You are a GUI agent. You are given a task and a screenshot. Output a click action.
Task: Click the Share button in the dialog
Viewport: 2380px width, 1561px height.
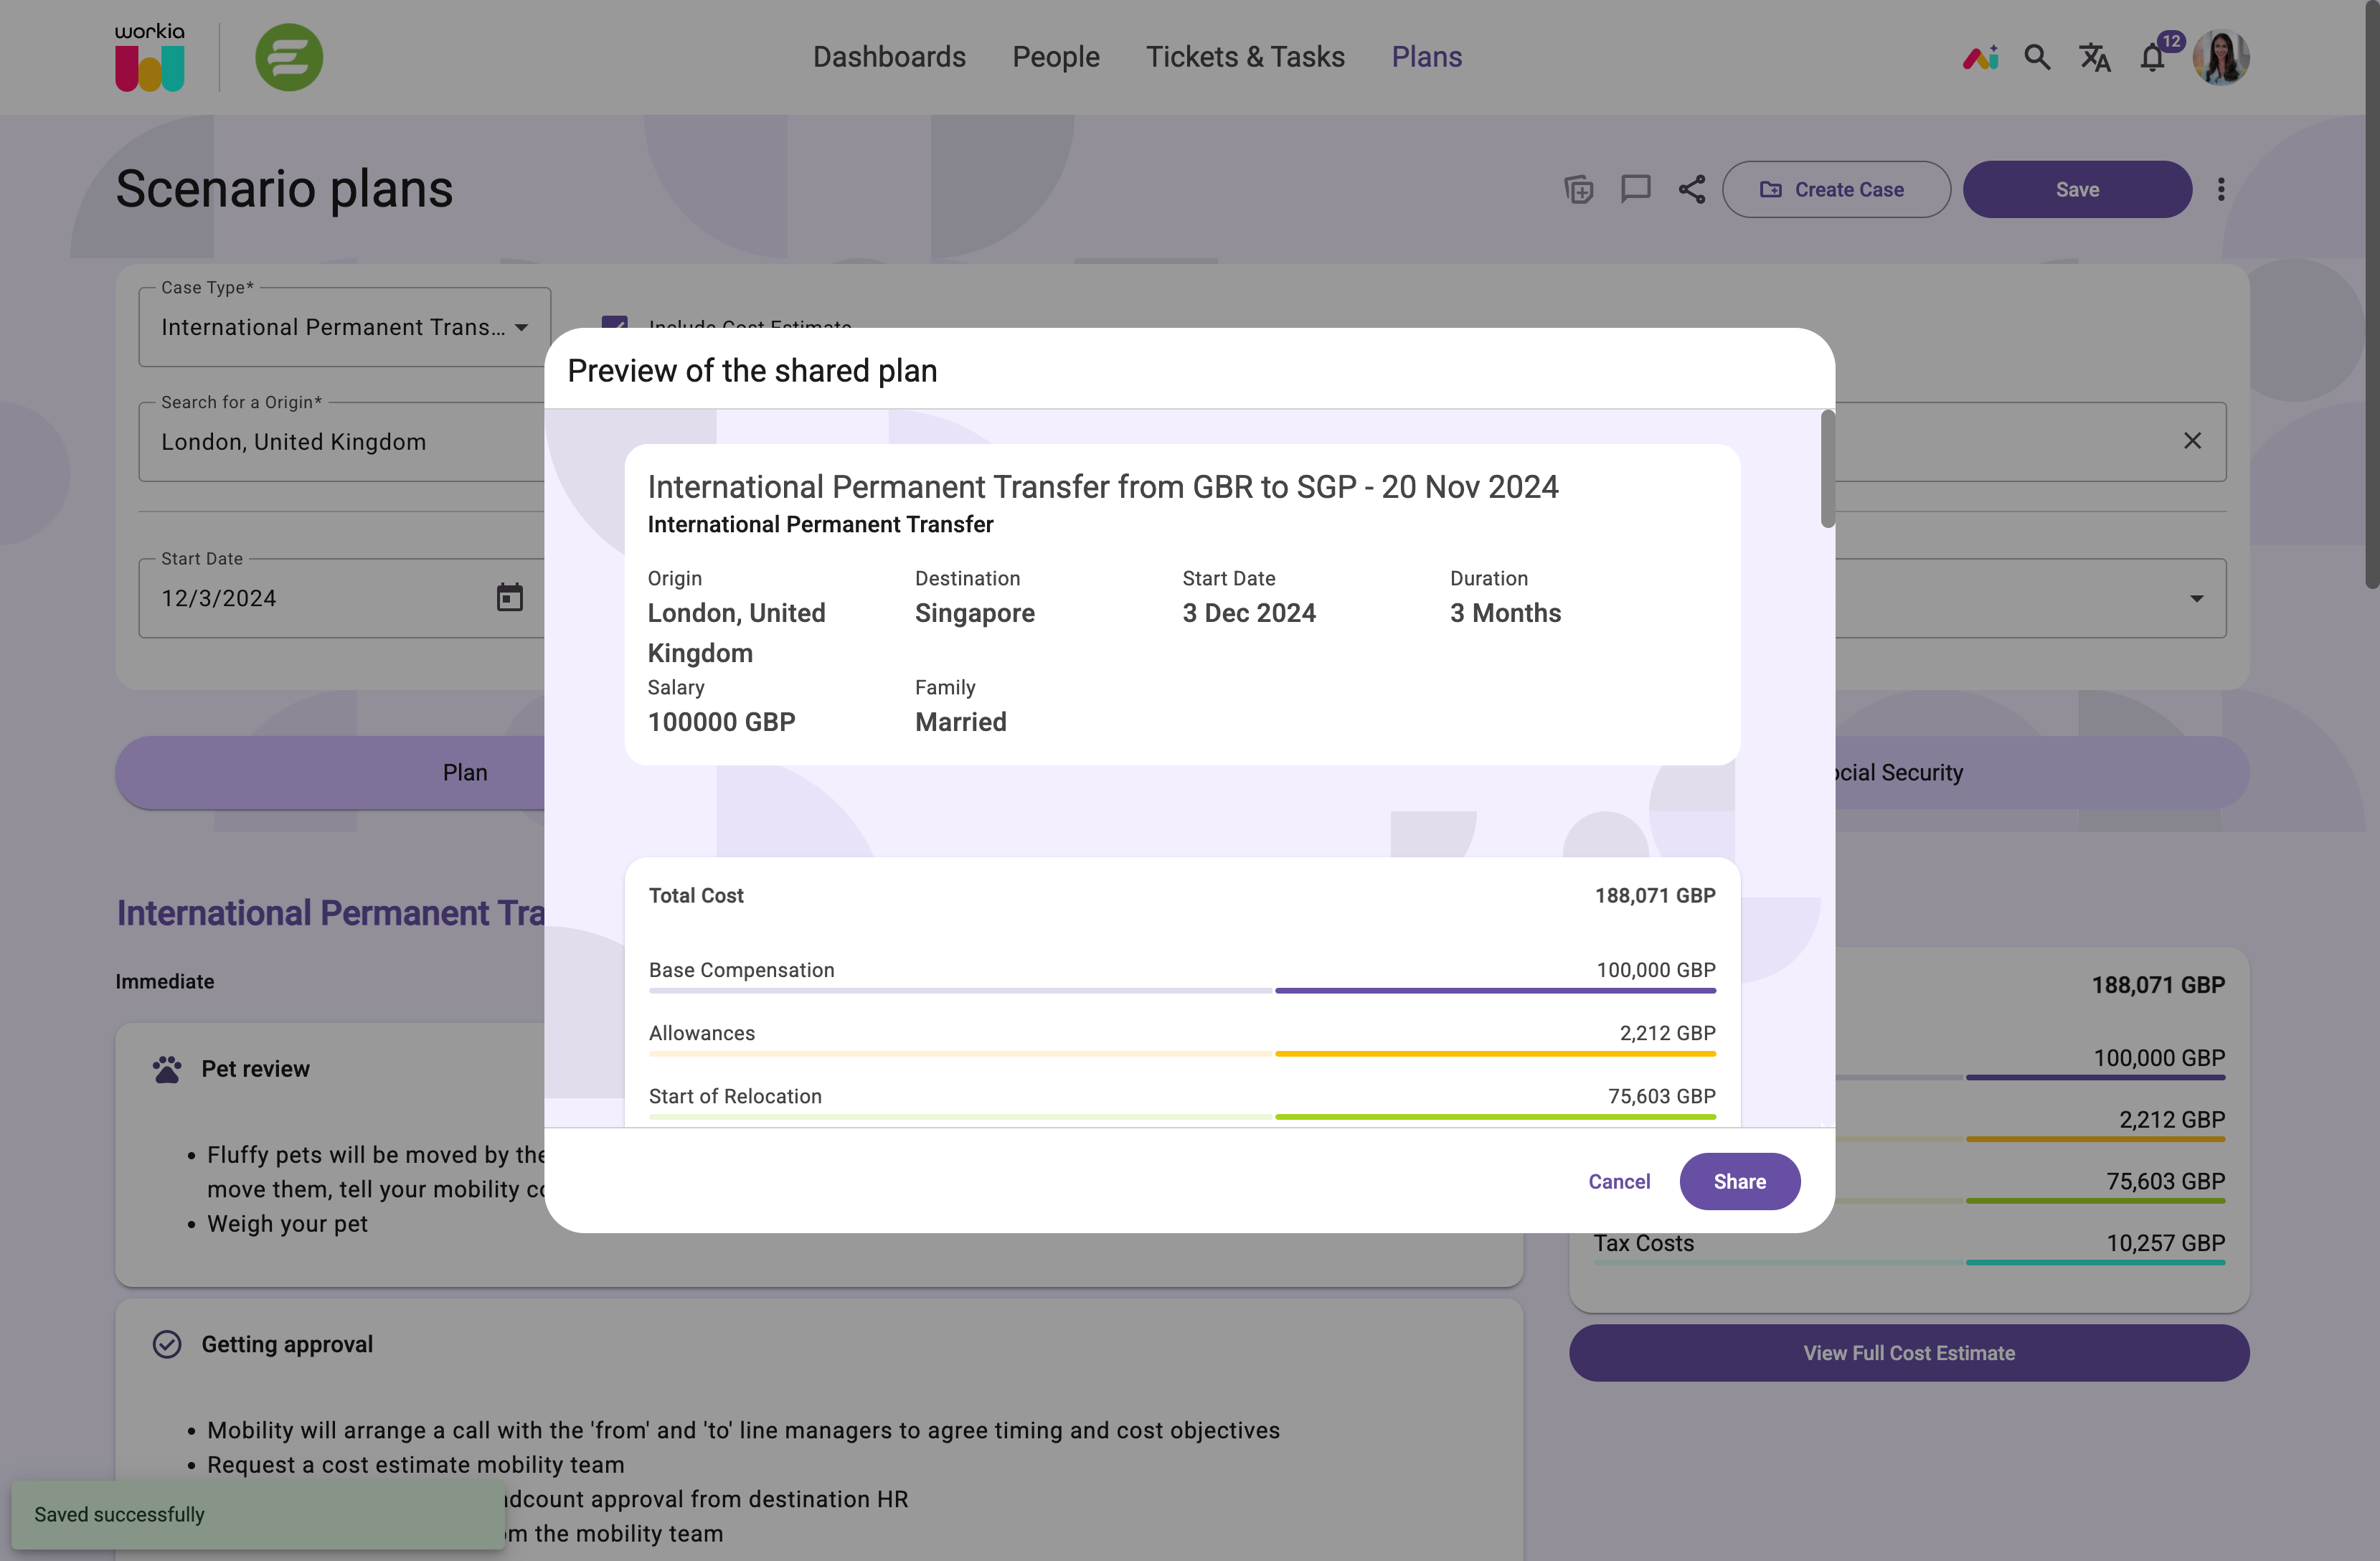[x=1739, y=1181]
